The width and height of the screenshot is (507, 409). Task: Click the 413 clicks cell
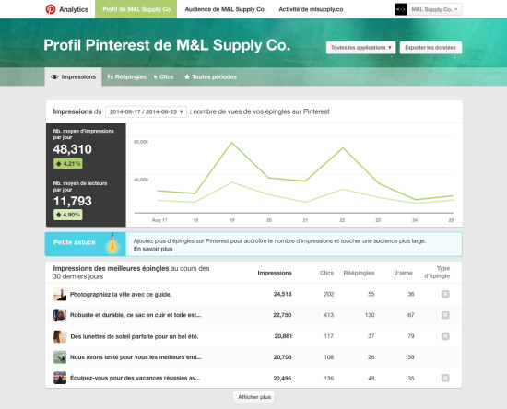pos(328,315)
